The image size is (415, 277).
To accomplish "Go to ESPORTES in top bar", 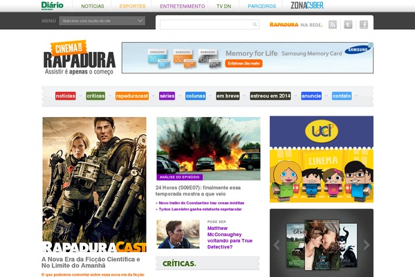I will 132,6.
